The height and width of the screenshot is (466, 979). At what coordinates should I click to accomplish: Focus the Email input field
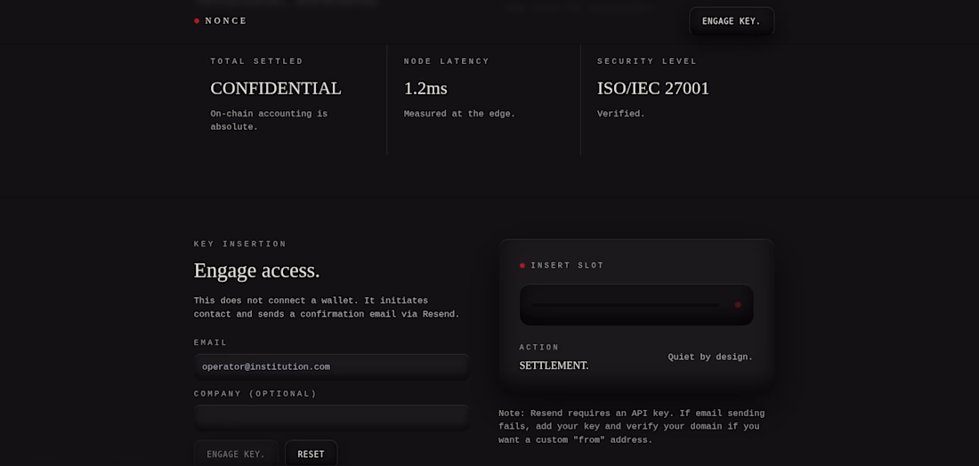[332, 366]
